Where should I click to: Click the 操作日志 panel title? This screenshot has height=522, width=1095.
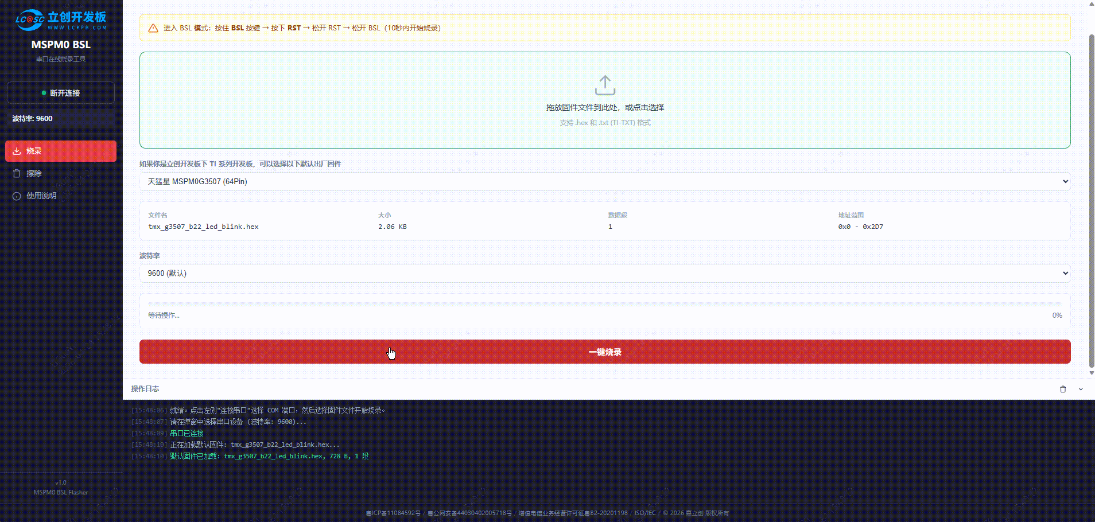coord(145,389)
